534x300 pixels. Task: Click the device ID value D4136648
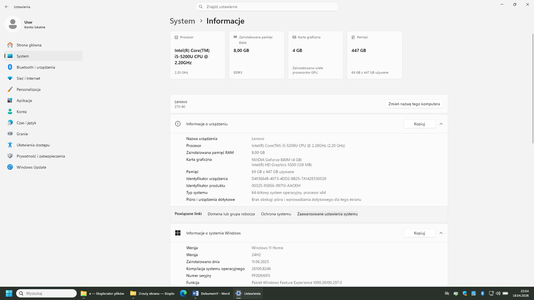289,179
